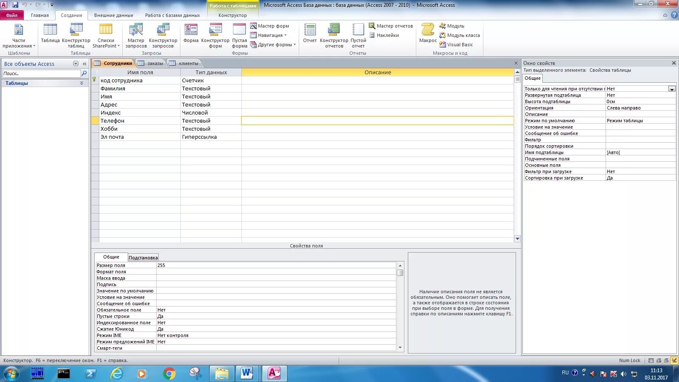Create a new Отчет

[x=310, y=34]
